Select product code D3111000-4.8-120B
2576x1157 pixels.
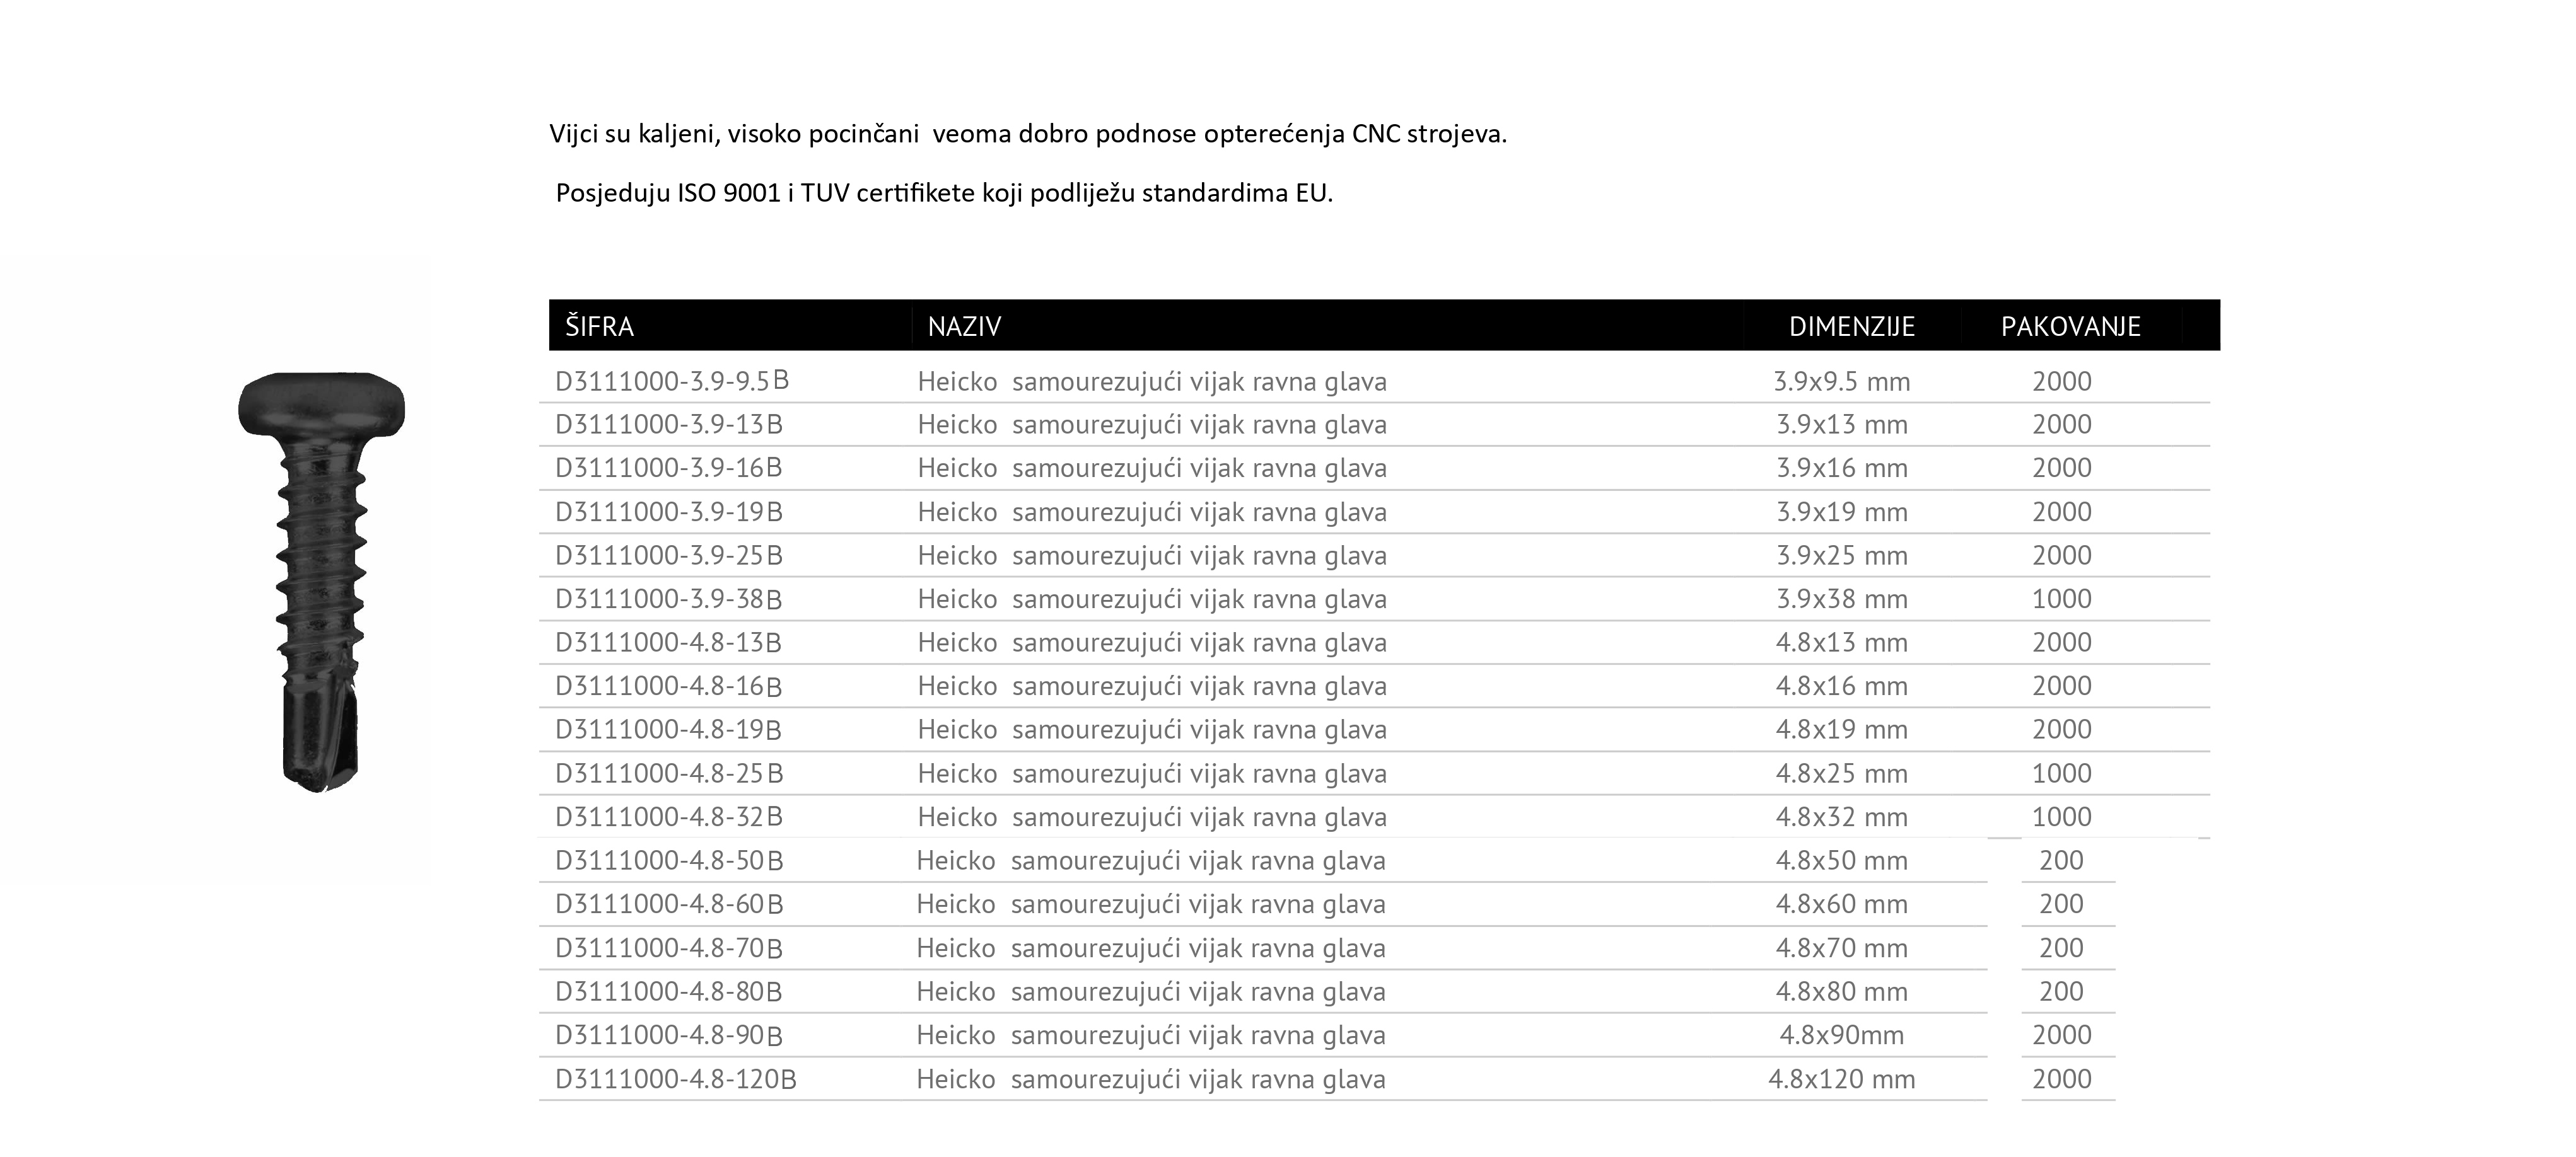675,1080
